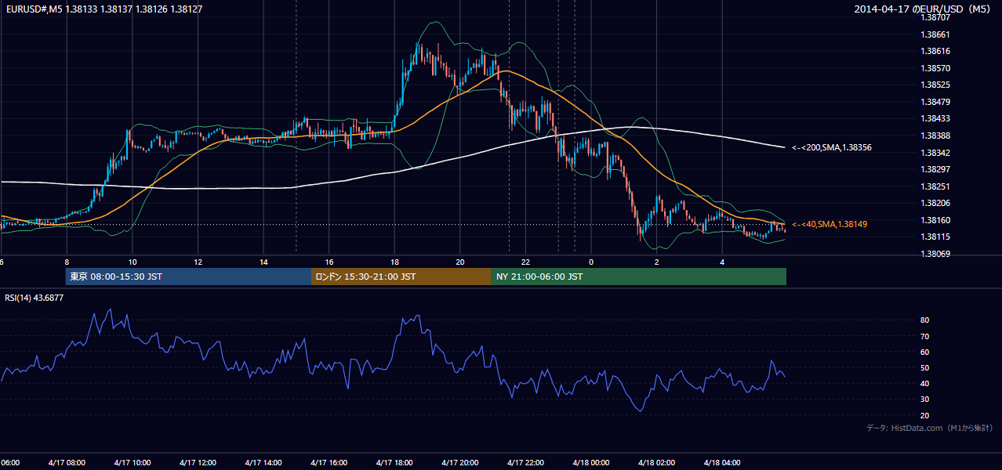Click price axis value 1.38342
This screenshot has width=1002, height=470.
click(x=936, y=153)
